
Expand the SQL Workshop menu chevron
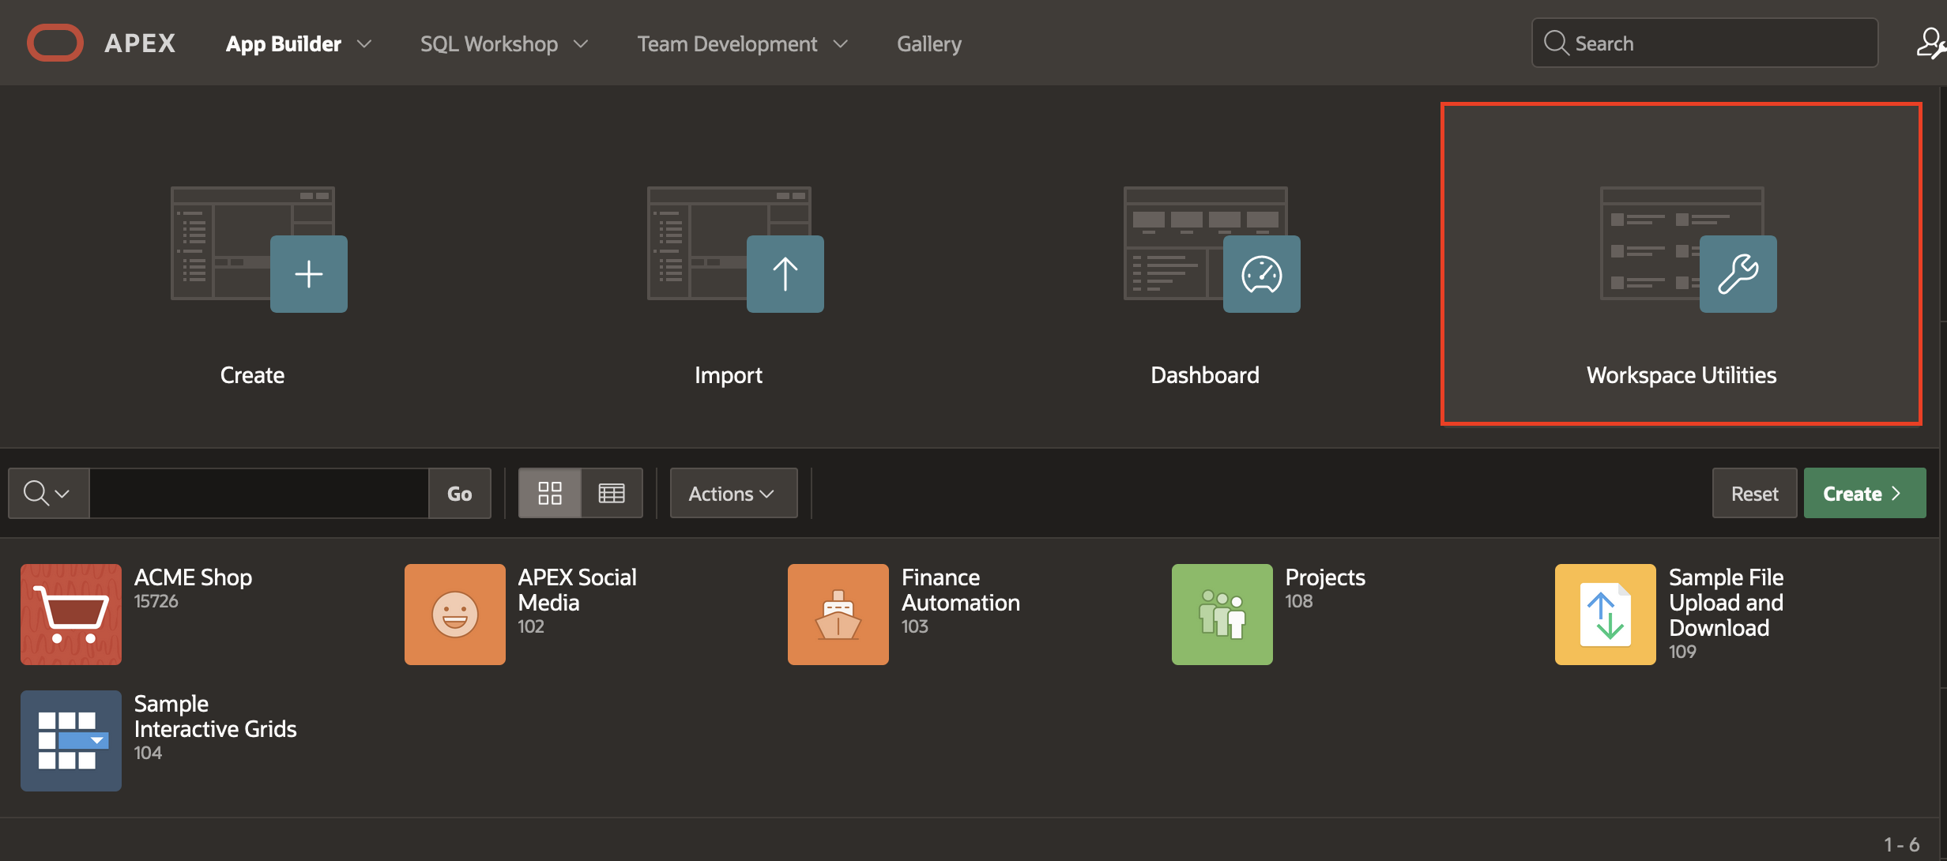(581, 44)
